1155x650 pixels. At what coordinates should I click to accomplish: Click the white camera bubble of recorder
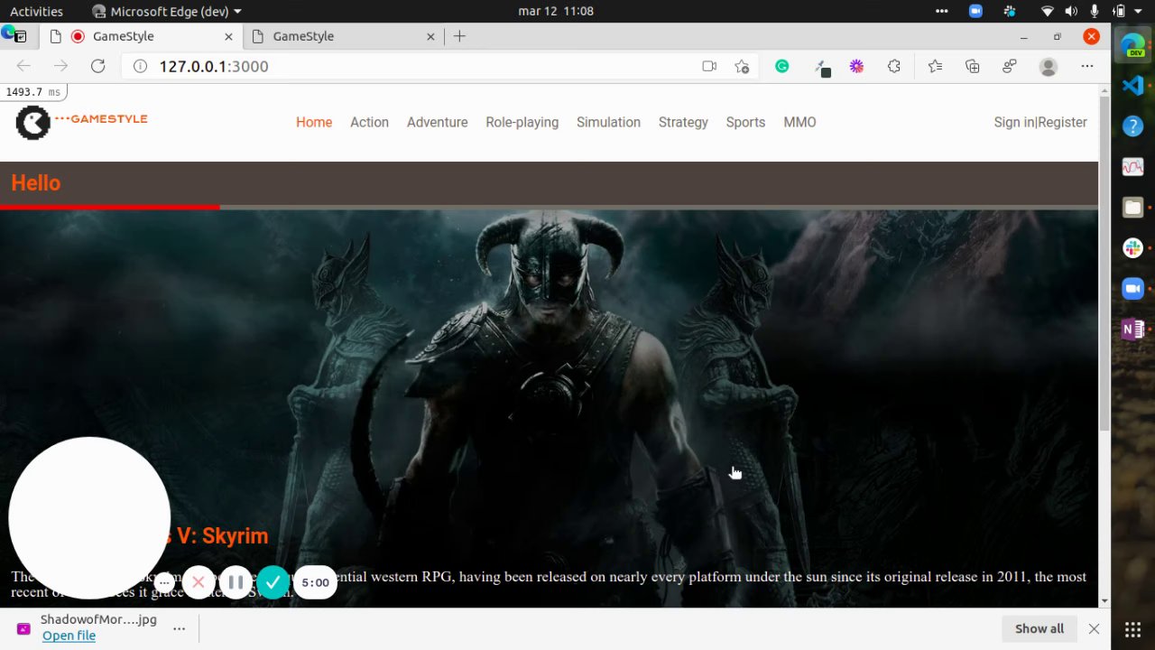pos(89,518)
